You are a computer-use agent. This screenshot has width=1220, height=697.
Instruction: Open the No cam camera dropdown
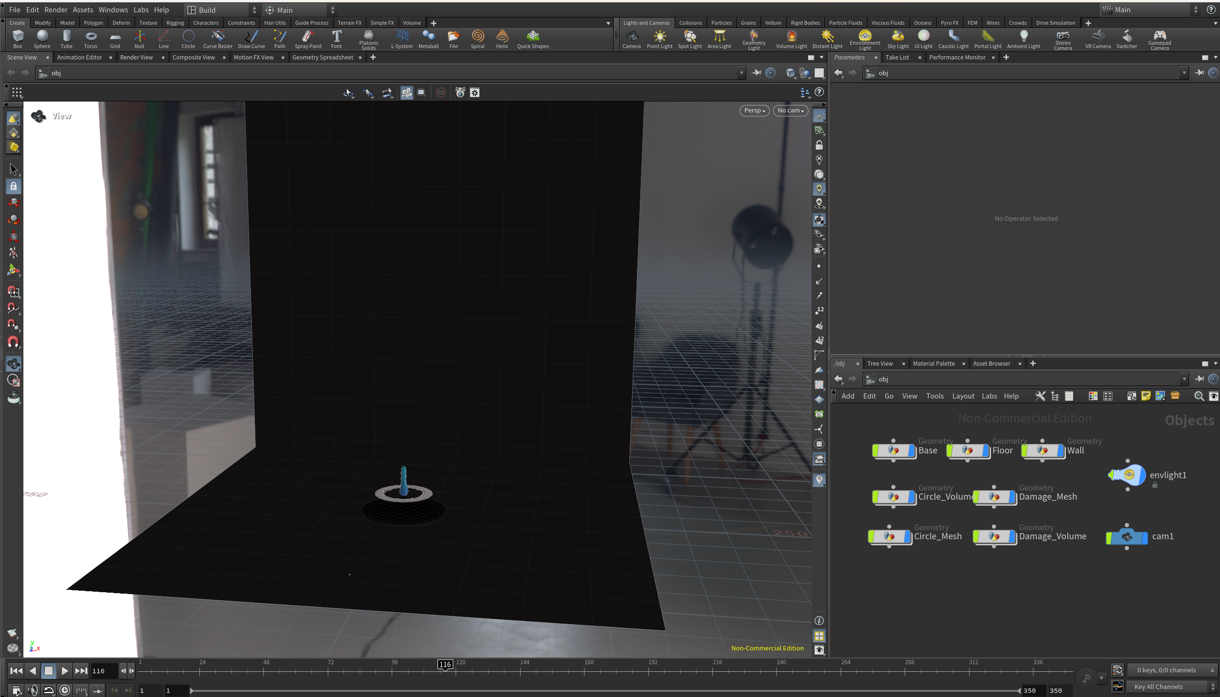(790, 111)
